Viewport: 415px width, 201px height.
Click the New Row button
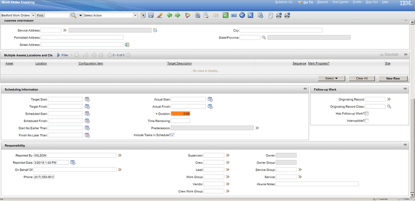tap(393, 79)
